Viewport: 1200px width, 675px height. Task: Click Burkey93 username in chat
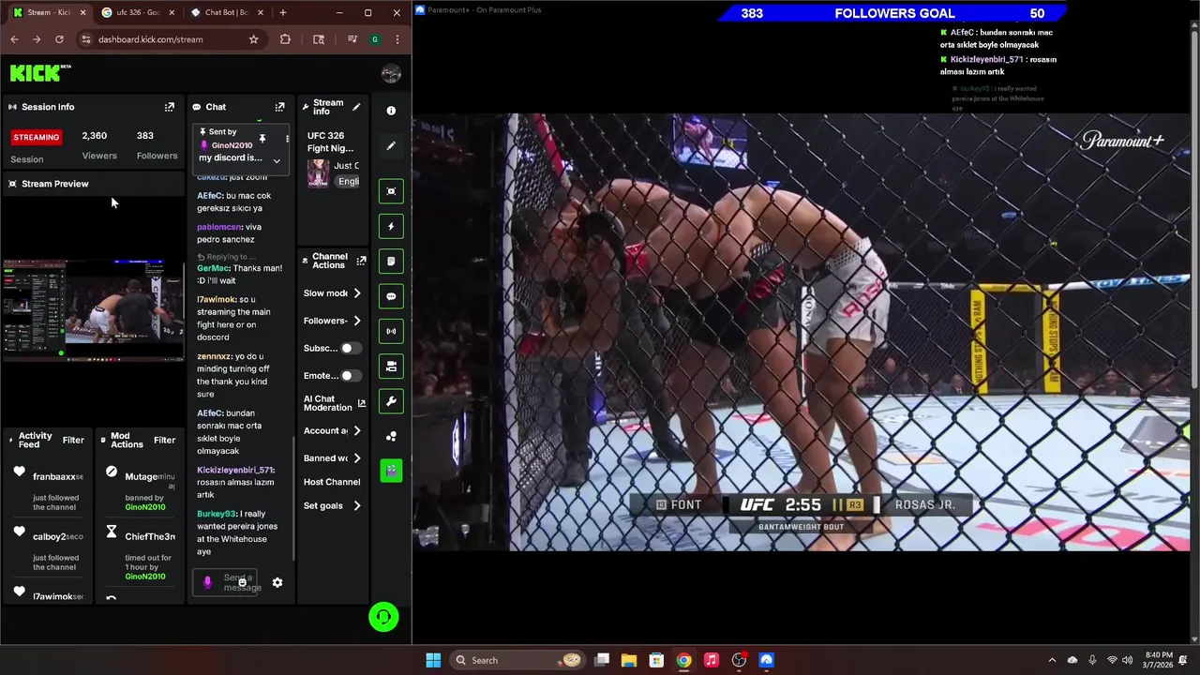217,514
